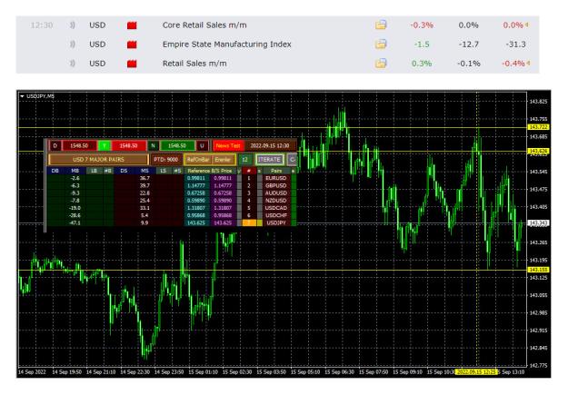Toggle the alert speaker icon for Empire State Manufacturing
Viewport: 568px width, 395px height.
73,44
